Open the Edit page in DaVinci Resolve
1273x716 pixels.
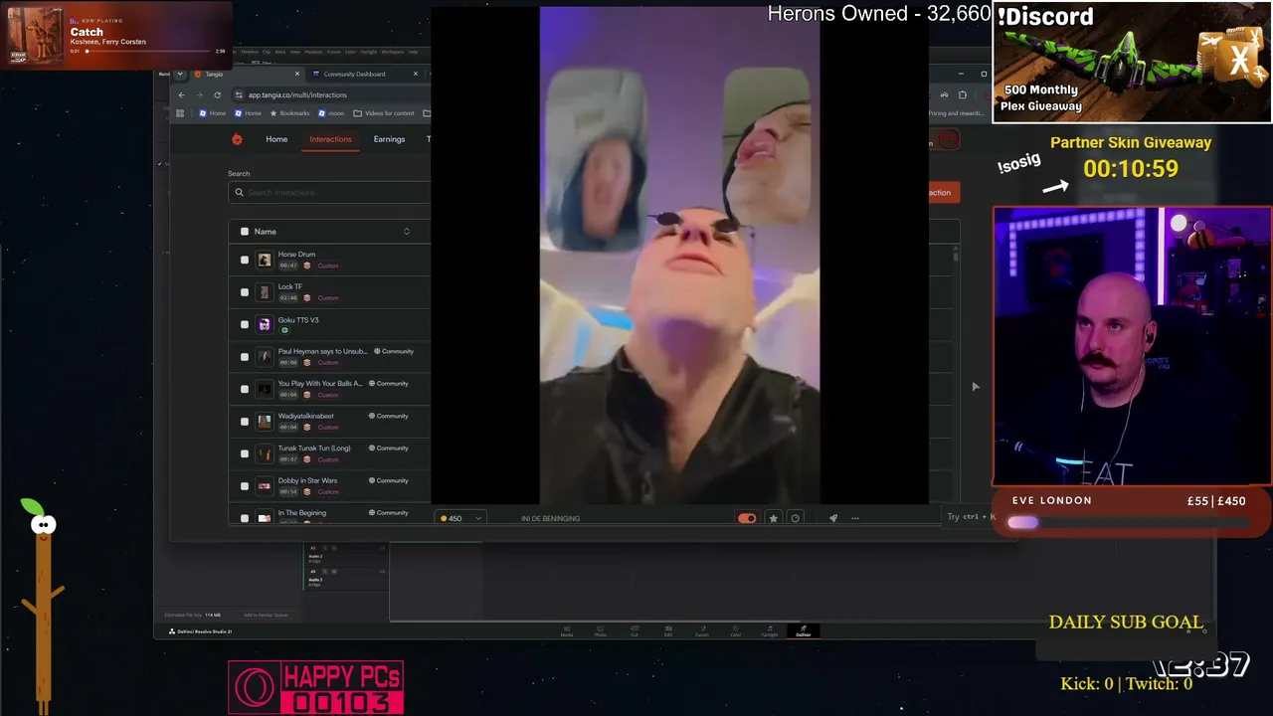pos(668,630)
